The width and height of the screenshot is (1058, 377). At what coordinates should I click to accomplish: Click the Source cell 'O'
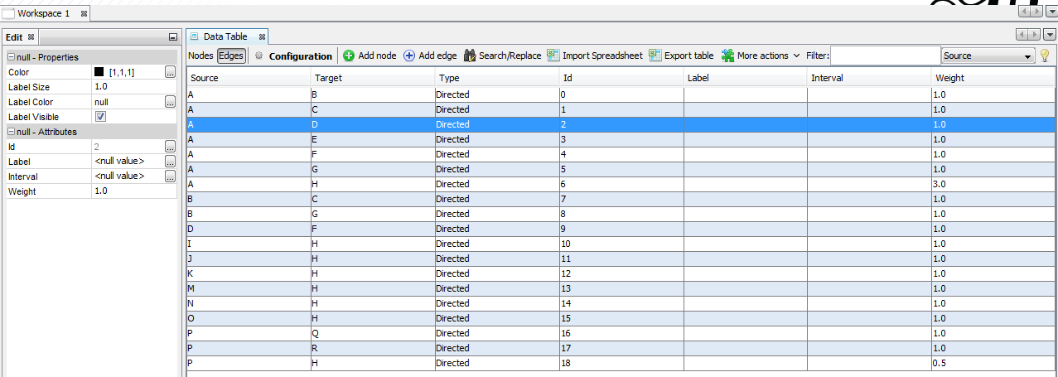[249, 318]
